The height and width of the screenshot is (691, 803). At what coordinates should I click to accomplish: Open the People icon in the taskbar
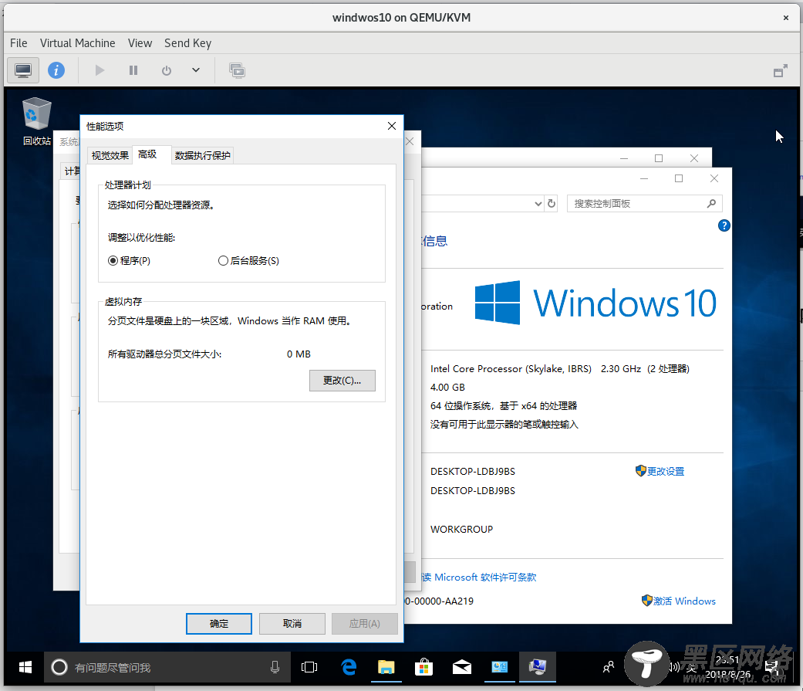[609, 667]
